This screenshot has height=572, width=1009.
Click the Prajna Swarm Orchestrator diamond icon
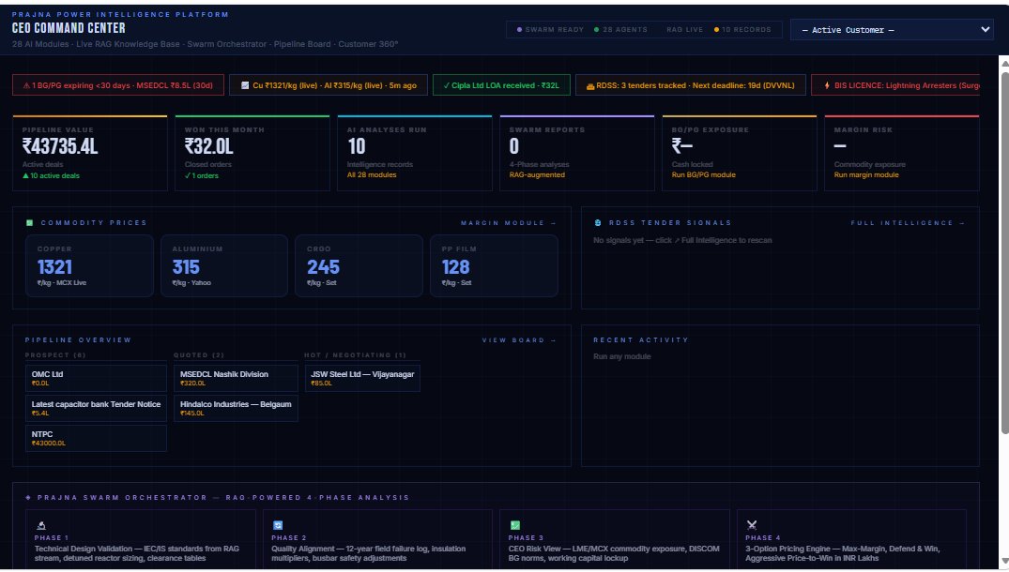point(27,497)
